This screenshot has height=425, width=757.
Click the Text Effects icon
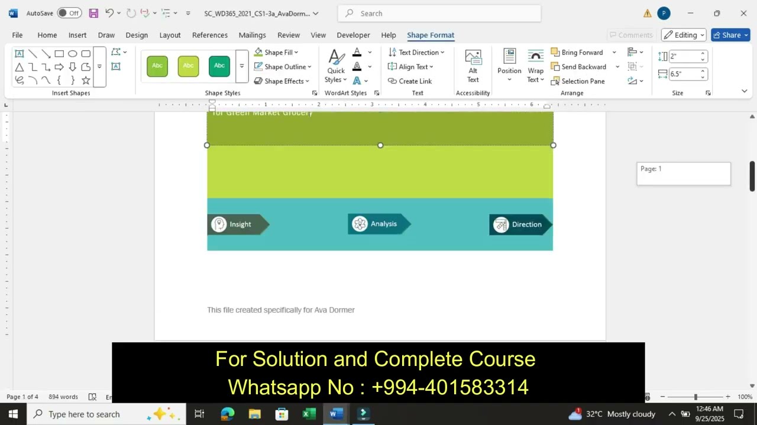357,81
